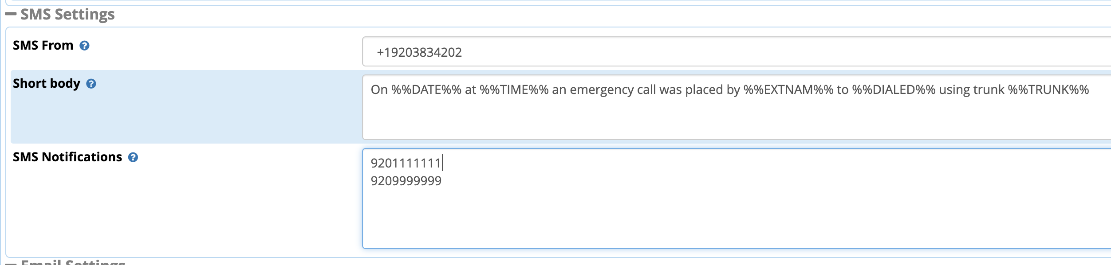The width and height of the screenshot is (1111, 265).
Task: Open help tooltip icon for SMS From
Action: 84,46
